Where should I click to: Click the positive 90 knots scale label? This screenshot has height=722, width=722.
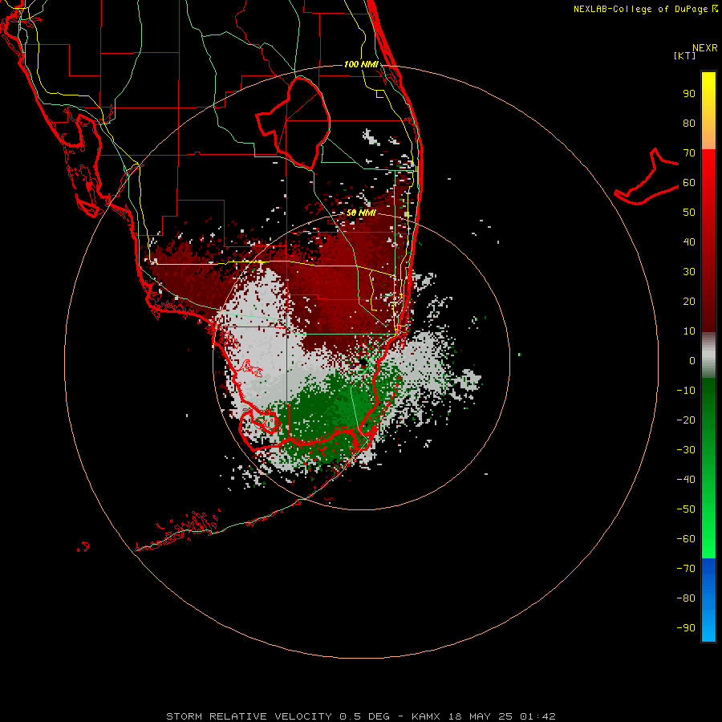pyautogui.click(x=689, y=94)
